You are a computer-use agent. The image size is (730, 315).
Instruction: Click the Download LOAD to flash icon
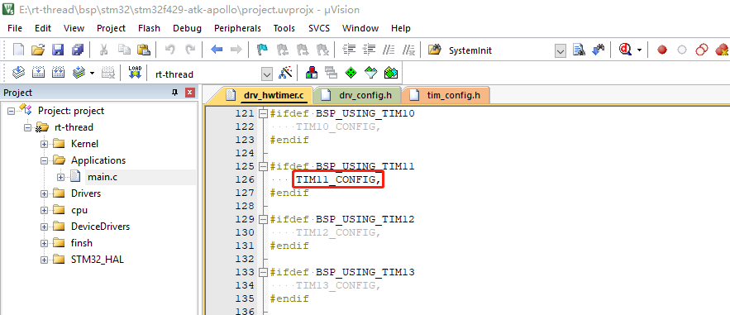click(135, 73)
